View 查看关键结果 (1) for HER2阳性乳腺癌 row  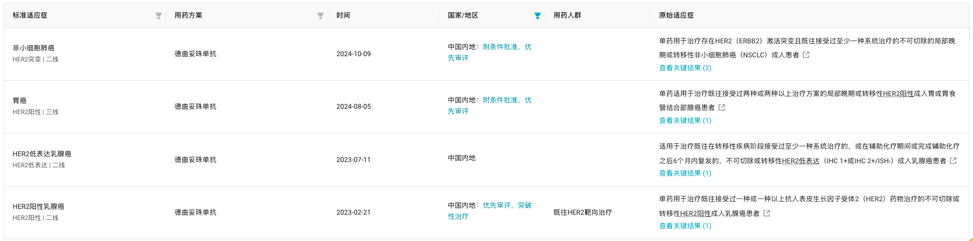tap(685, 226)
